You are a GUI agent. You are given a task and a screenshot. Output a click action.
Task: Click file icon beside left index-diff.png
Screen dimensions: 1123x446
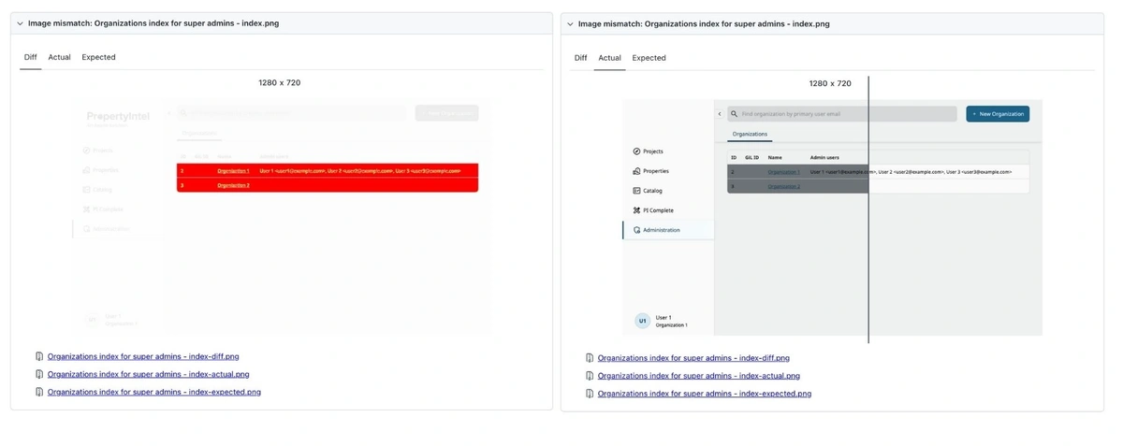39,356
